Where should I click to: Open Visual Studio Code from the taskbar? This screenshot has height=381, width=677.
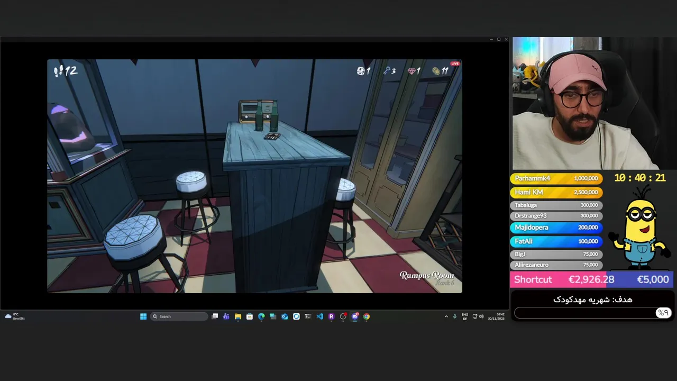pyautogui.click(x=319, y=316)
